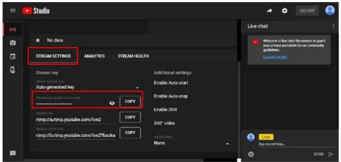Expand the Auto-generated key dropdown

click(88, 87)
